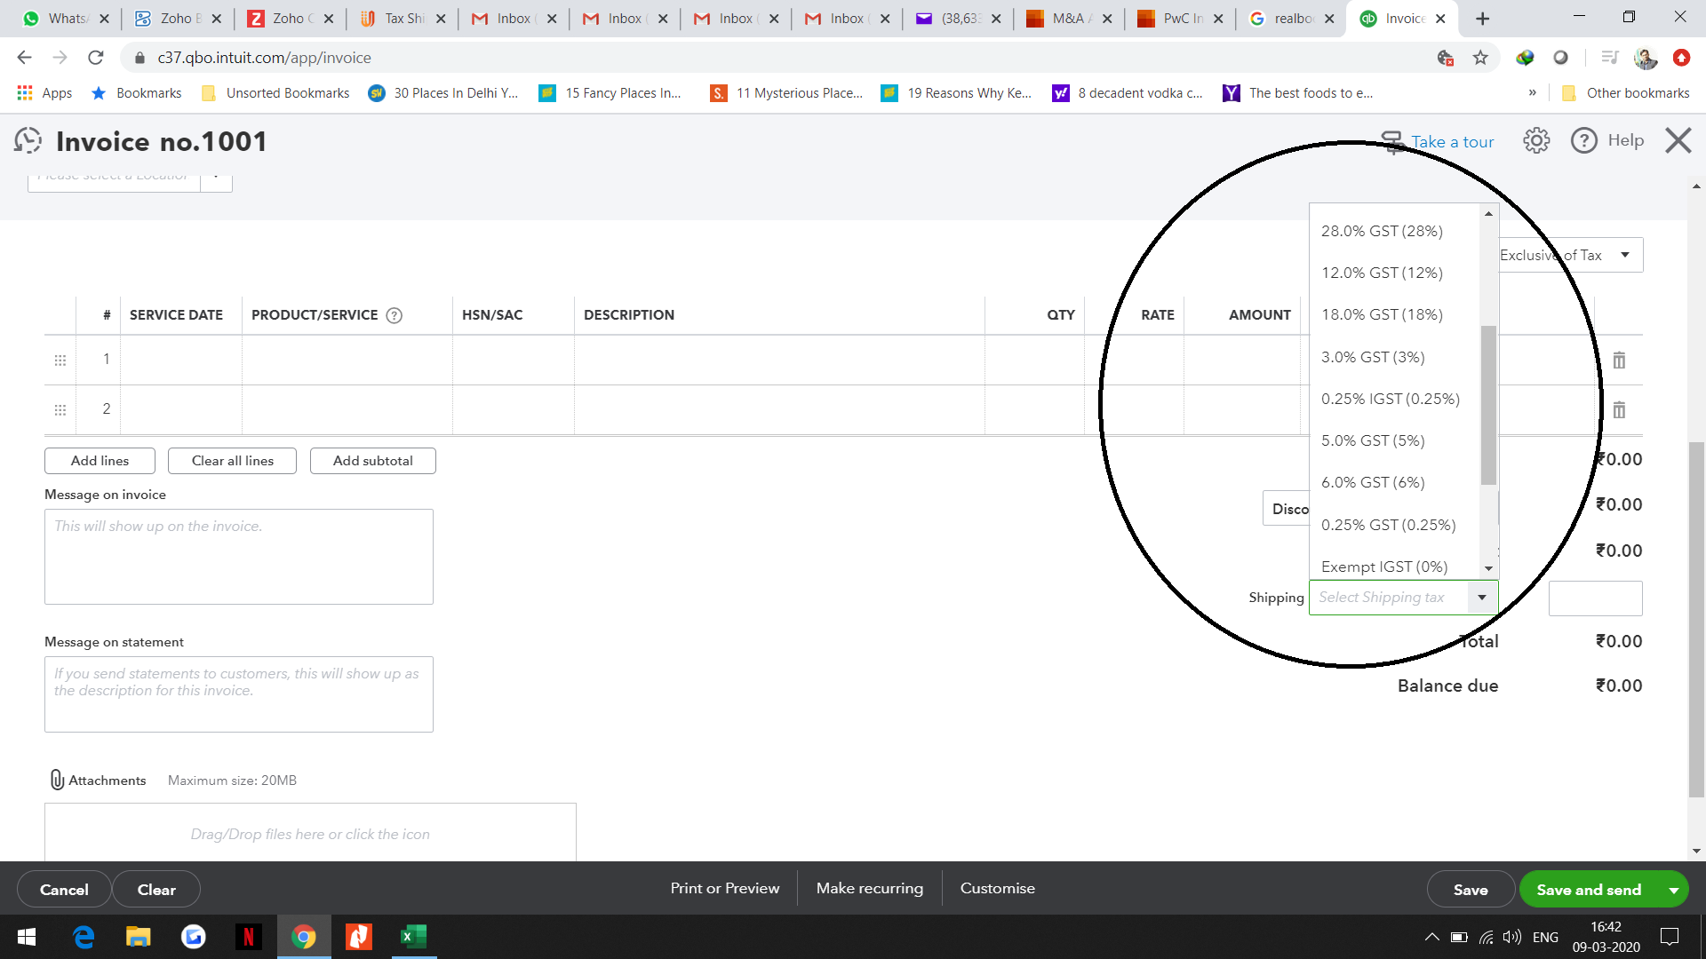This screenshot has width=1706, height=959.
Task: Open the invoice settings gear icon
Action: (1536, 141)
